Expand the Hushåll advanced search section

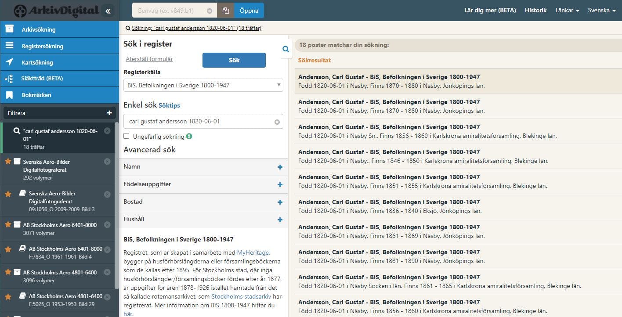point(280,220)
